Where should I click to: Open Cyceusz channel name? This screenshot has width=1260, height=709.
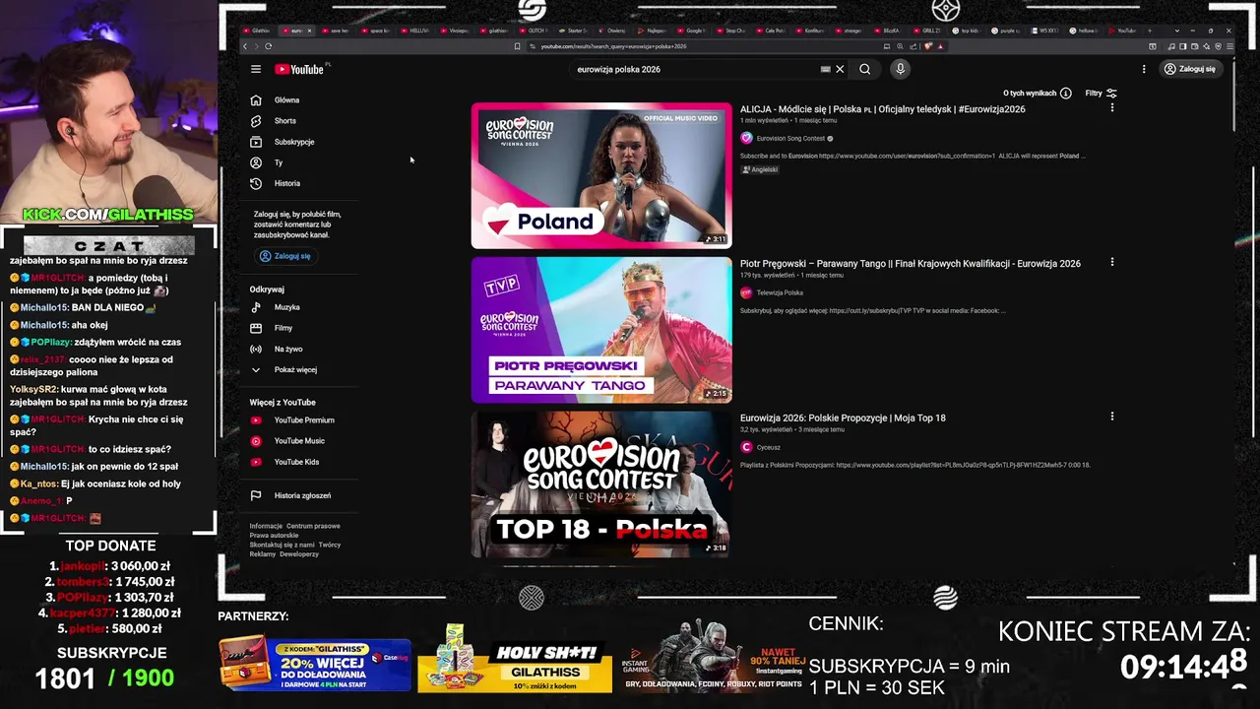(x=768, y=448)
